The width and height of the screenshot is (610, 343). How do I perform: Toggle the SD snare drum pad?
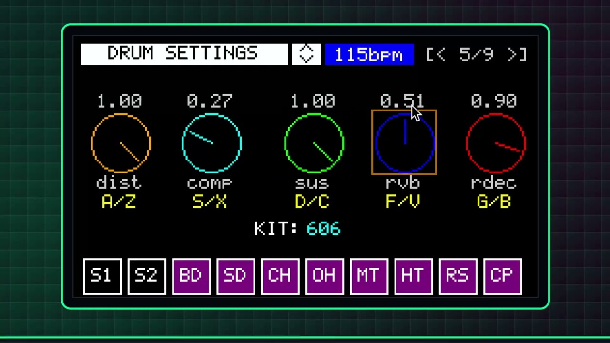coord(235,276)
